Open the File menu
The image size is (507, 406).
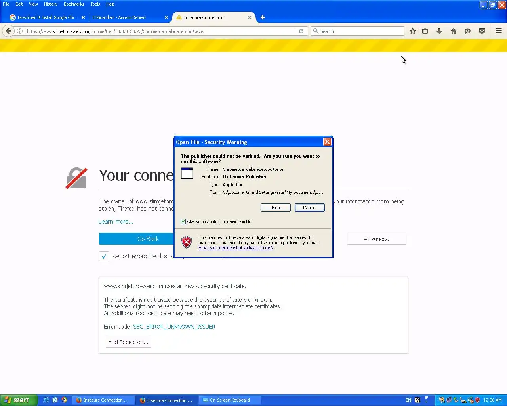pos(6,4)
